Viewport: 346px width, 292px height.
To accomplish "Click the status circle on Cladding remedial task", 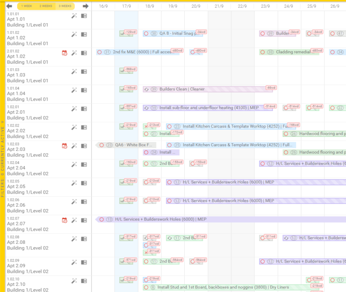I will click(262, 52).
